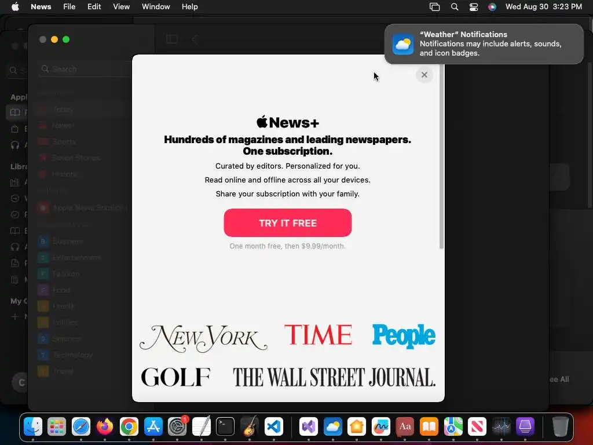This screenshot has width=593, height=445.
Task: Open TextEdit from the Dock
Action: click(x=201, y=427)
